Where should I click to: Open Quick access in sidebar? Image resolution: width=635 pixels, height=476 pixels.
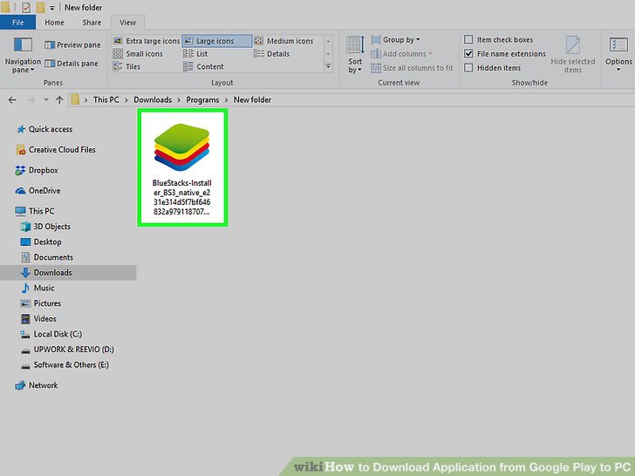(x=44, y=129)
